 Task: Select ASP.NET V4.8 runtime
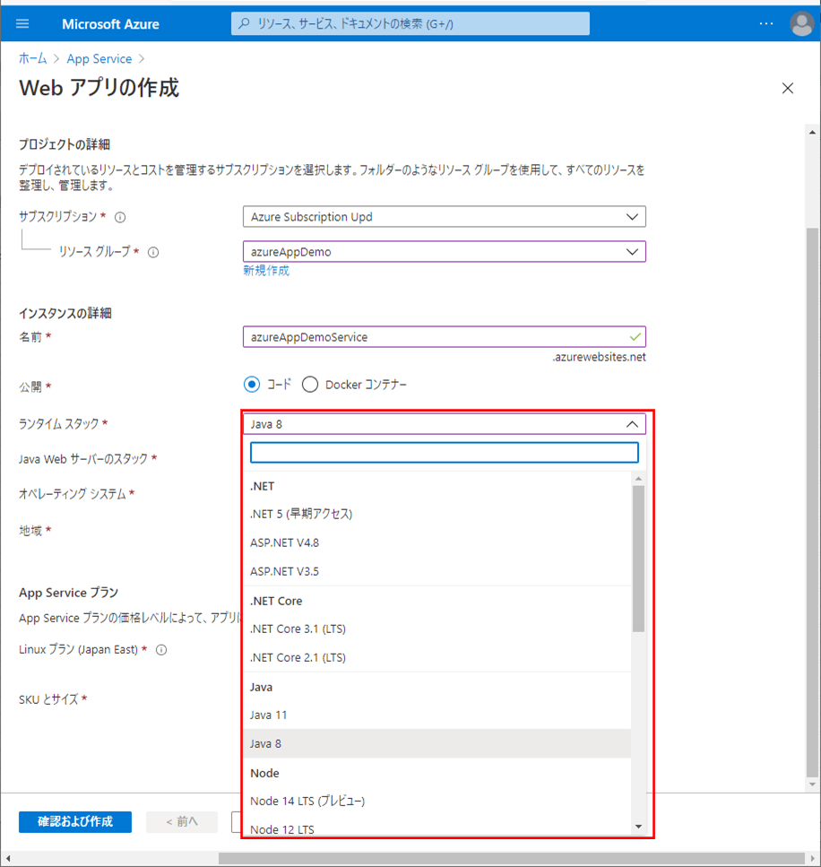(284, 543)
